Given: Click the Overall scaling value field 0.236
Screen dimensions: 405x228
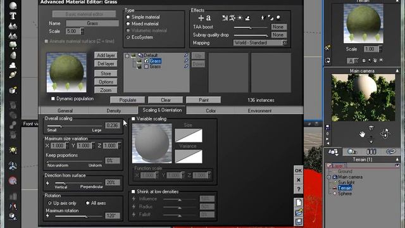Looking at the screenshot, I should coord(113,125).
